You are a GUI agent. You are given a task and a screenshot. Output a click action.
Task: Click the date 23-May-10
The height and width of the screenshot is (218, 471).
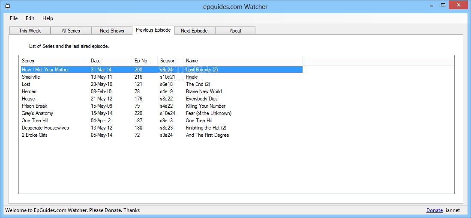(x=101, y=84)
